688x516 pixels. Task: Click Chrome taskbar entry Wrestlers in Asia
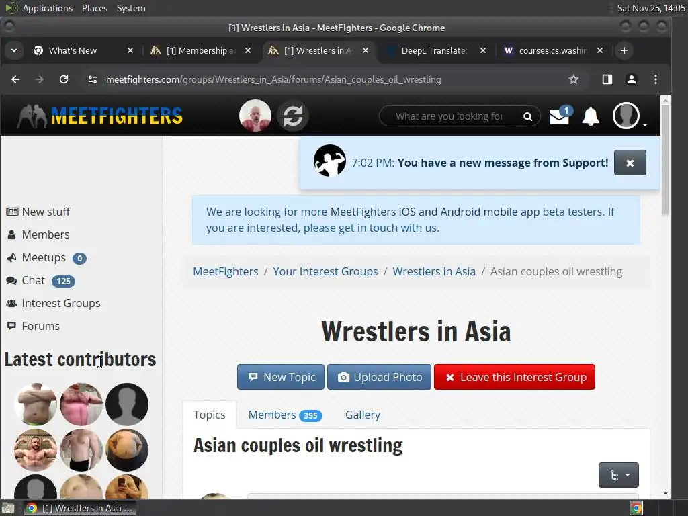pyautogui.click(x=79, y=508)
